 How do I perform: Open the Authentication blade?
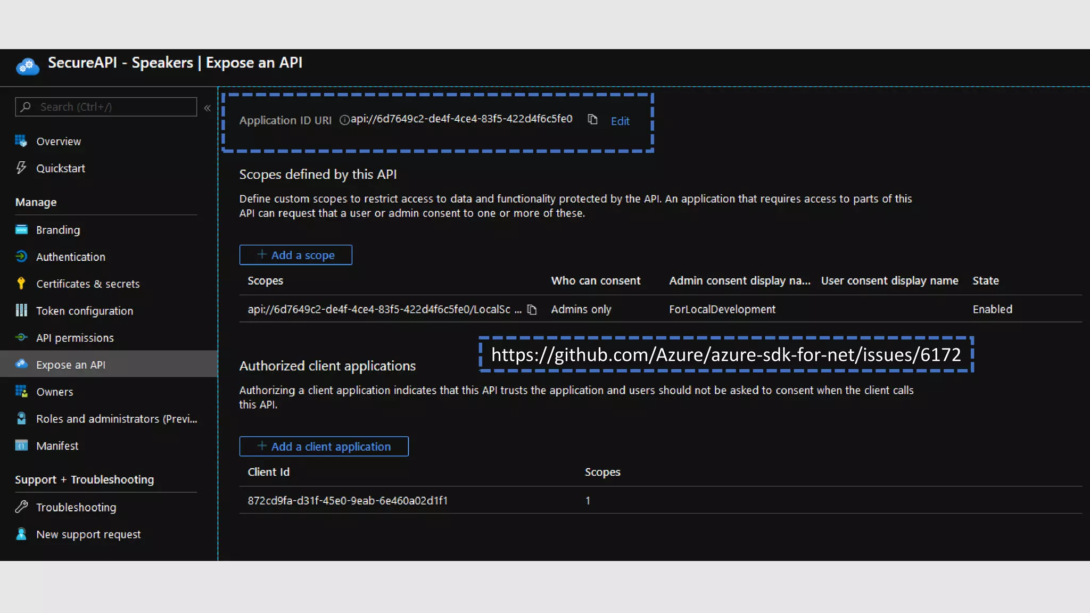click(71, 257)
